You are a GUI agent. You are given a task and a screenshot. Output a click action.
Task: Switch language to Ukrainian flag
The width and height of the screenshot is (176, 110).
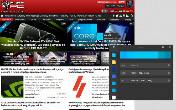click(x=120, y=11)
